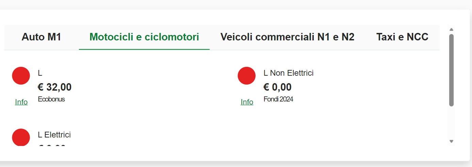Screen dimensions: 472x167
Task: Click the € 32,00 amount
Action: pyautogui.click(x=55, y=87)
